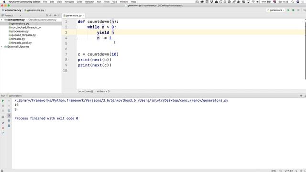Image resolution: width=306 pixels, height=172 pixels.
Task: Close the Run tab with red X
Action: pos(3,128)
